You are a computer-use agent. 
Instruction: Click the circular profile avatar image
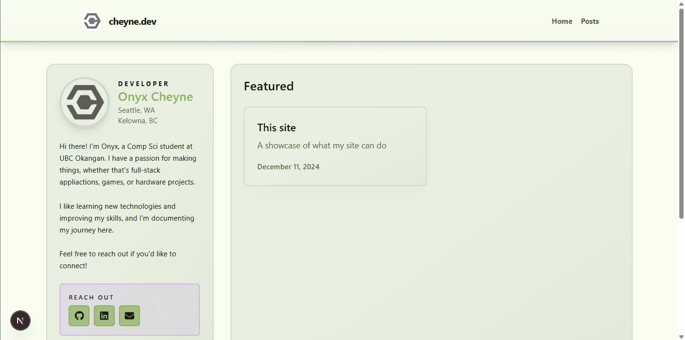coord(84,102)
